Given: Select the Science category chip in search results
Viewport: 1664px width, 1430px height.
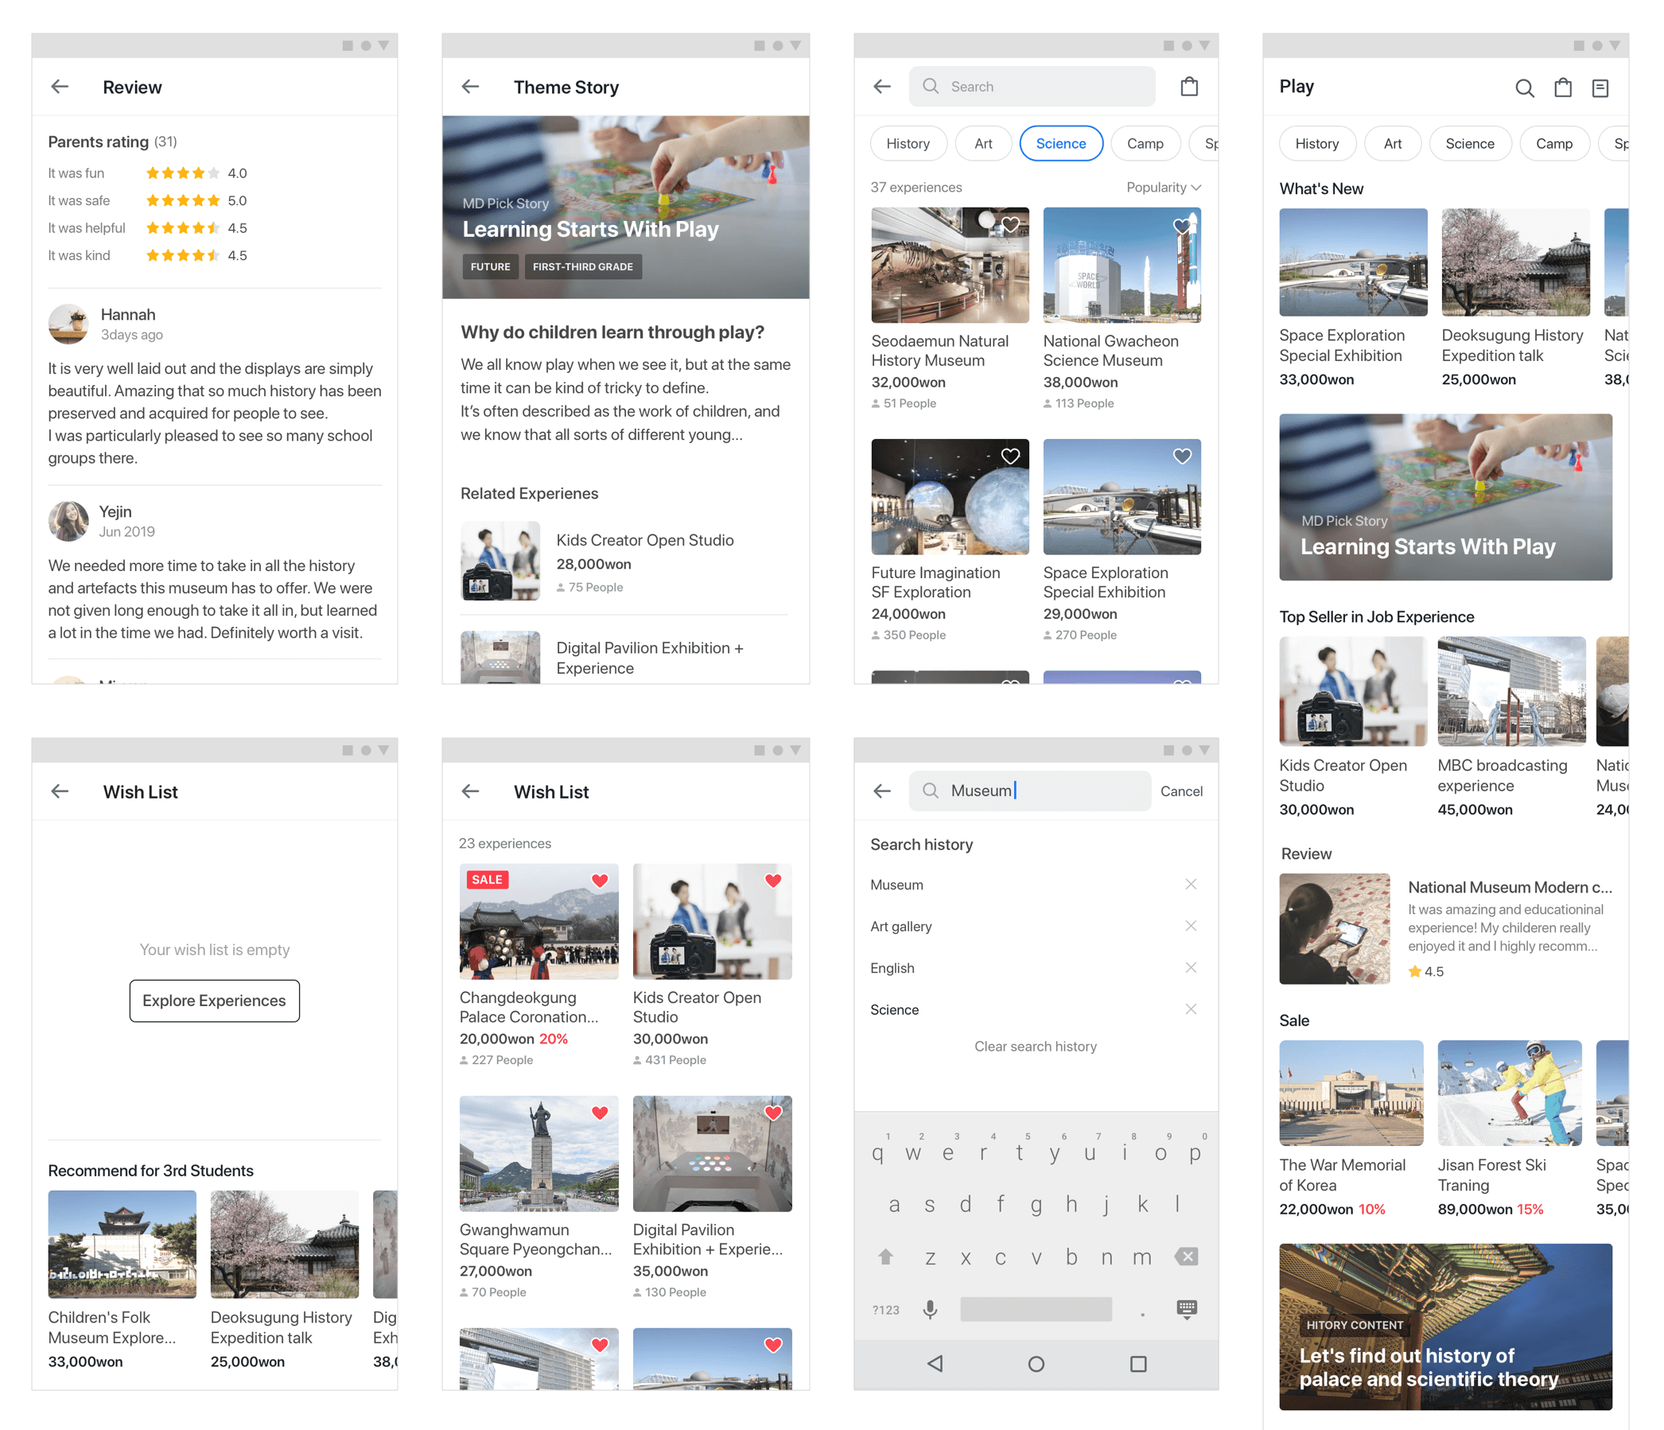Looking at the screenshot, I should (x=1060, y=144).
